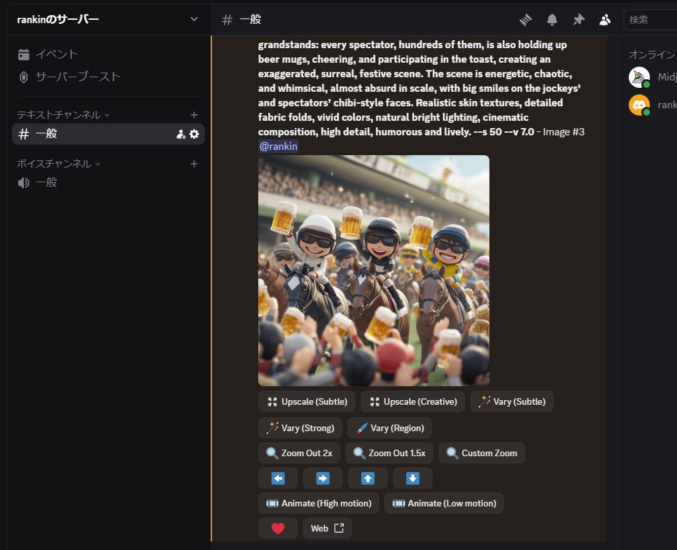This screenshot has height=550, width=677.
Task: Open イベント in the sidebar
Action: click(56, 54)
